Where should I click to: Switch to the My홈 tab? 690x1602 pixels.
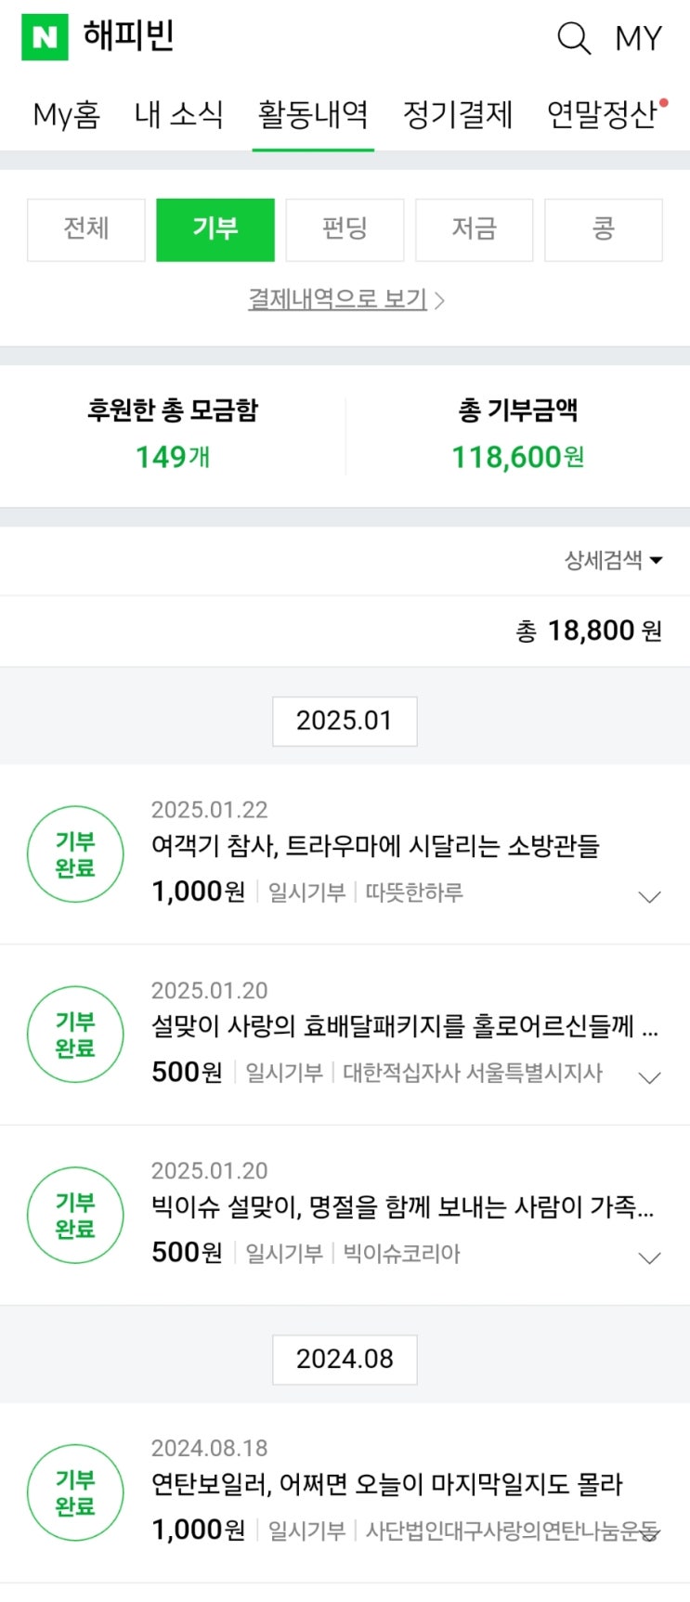pos(66,115)
